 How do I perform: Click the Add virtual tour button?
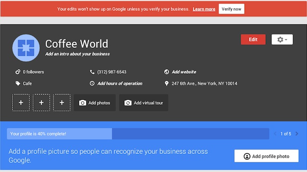[x=144, y=103]
